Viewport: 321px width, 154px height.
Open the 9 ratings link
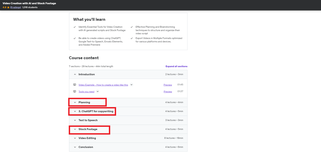pos(16,7)
